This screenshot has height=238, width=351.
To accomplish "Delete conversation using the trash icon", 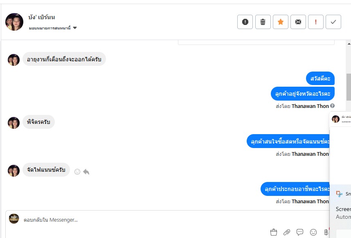I will tap(263, 22).
